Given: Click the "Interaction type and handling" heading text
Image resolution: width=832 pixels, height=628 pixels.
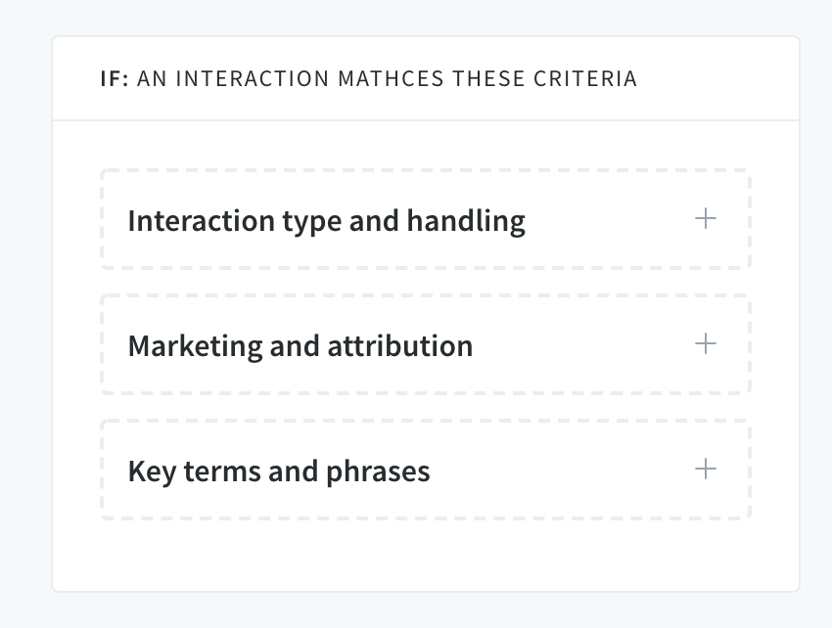Looking at the screenshot, I should coord(326,221).
